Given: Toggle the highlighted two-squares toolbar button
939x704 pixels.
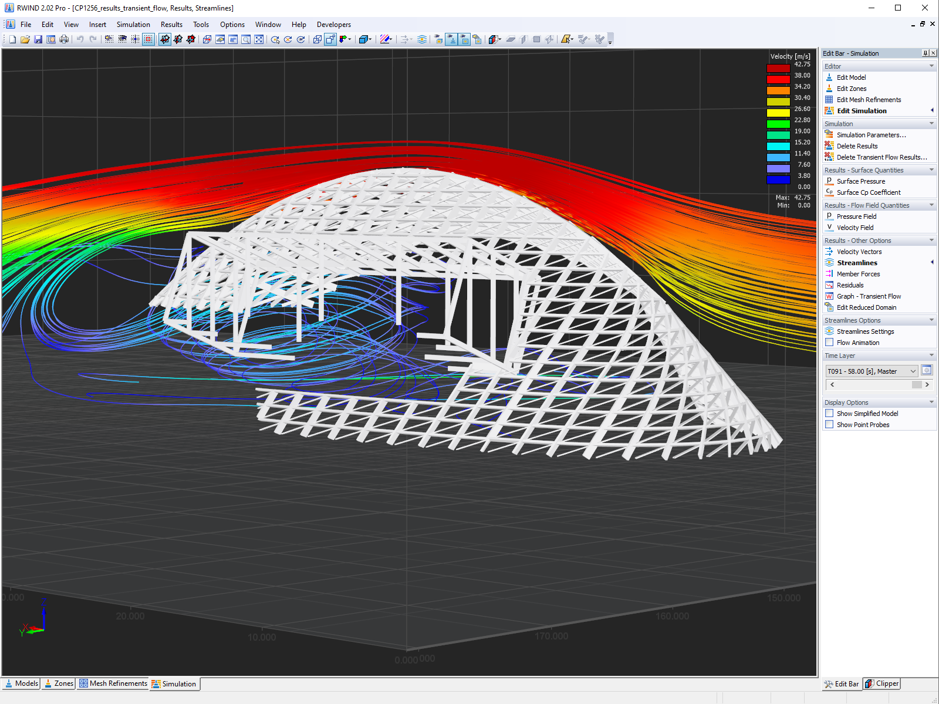Looking at the screenshot, I should tap(330, 39).
